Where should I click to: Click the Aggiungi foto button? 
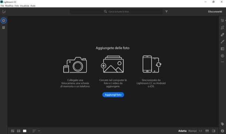point(113,95)
